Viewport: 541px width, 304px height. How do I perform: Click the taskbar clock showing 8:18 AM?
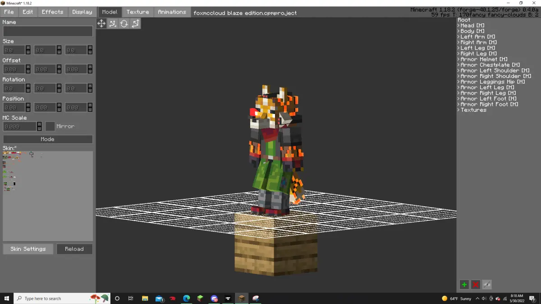pos(517,298)
